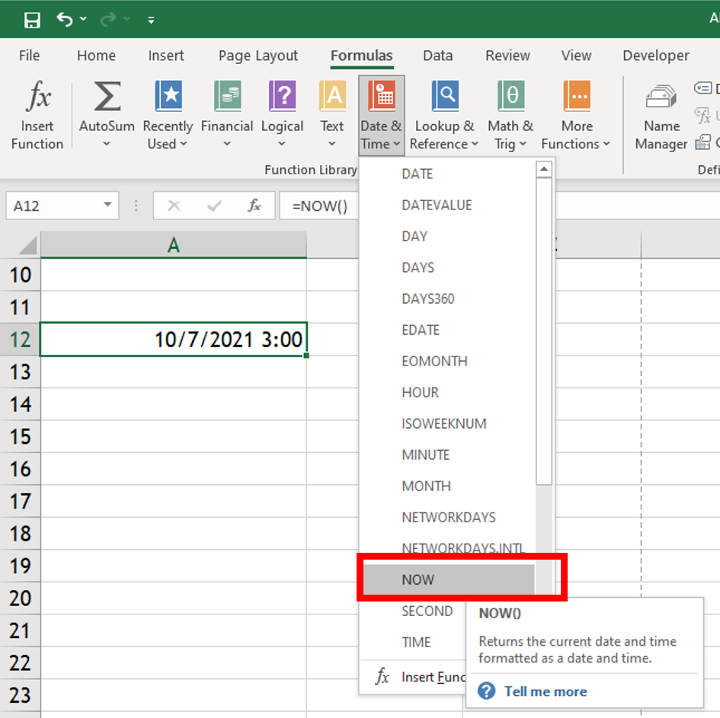
Task: Select row 15 header
Action: click(x=21, y=436)
